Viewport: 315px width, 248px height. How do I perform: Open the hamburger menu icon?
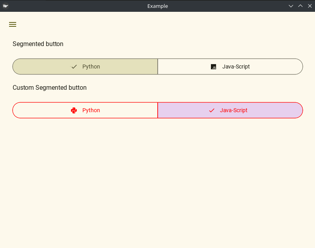pos(13,24)
